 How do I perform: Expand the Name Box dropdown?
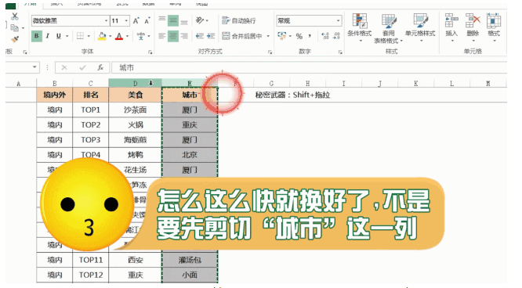pos(34,67)
